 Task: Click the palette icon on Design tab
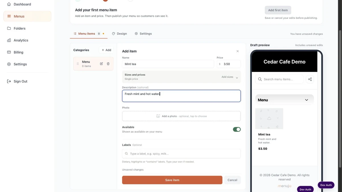coord(113,34)
